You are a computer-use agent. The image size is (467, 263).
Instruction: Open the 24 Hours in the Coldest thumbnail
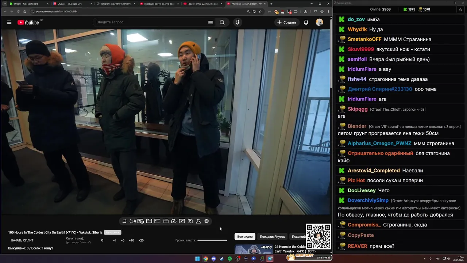click(x=254, y=249)
